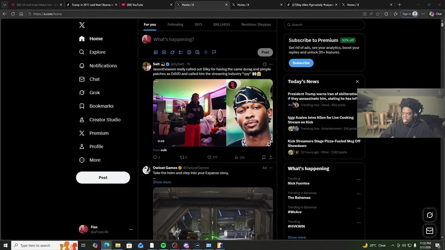445x250 pixels.
Task: Open File Explorer from the taskbar
Action: click(118, 245)
